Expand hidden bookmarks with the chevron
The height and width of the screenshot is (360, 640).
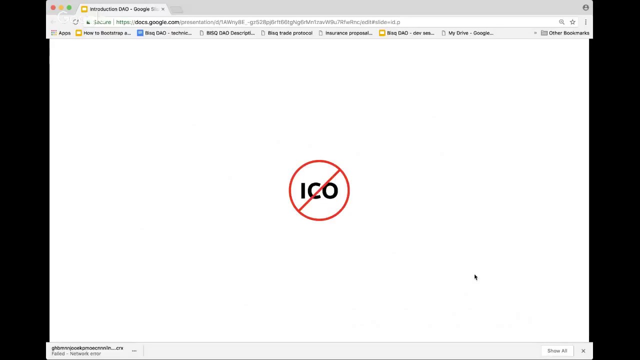535,33
